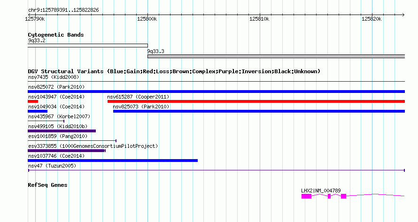Click the blue nsv1037746 gain bar
Viewport: 418px width, 222px height.
click(x=113, y=161)
